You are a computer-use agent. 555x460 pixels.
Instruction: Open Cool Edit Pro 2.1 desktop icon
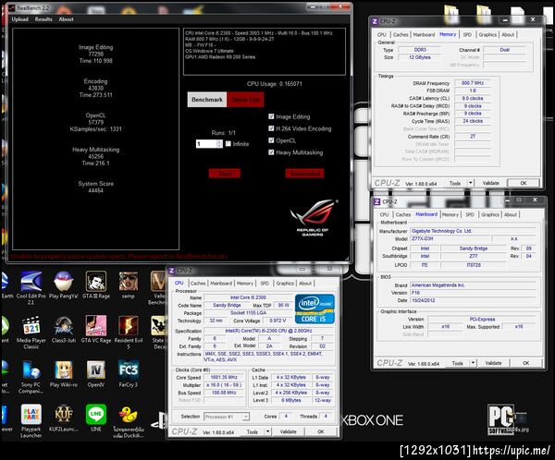pyautogui.click(x=31, y=287)
